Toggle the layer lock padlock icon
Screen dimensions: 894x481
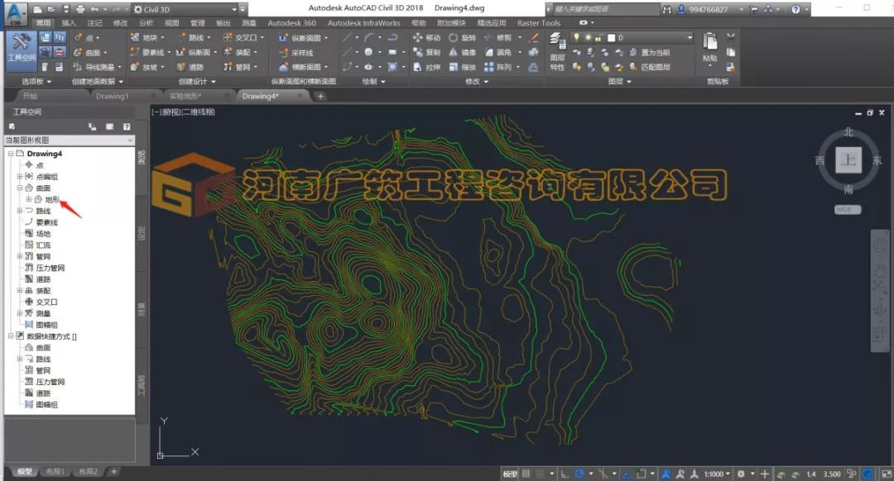click(x=598, y=37)
